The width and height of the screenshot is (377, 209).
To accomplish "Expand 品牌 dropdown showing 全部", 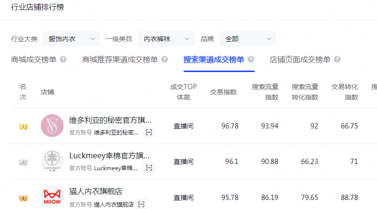I will pos(248,39).
